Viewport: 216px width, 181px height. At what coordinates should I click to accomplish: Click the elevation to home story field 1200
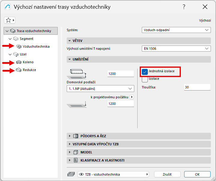(121, 74)
